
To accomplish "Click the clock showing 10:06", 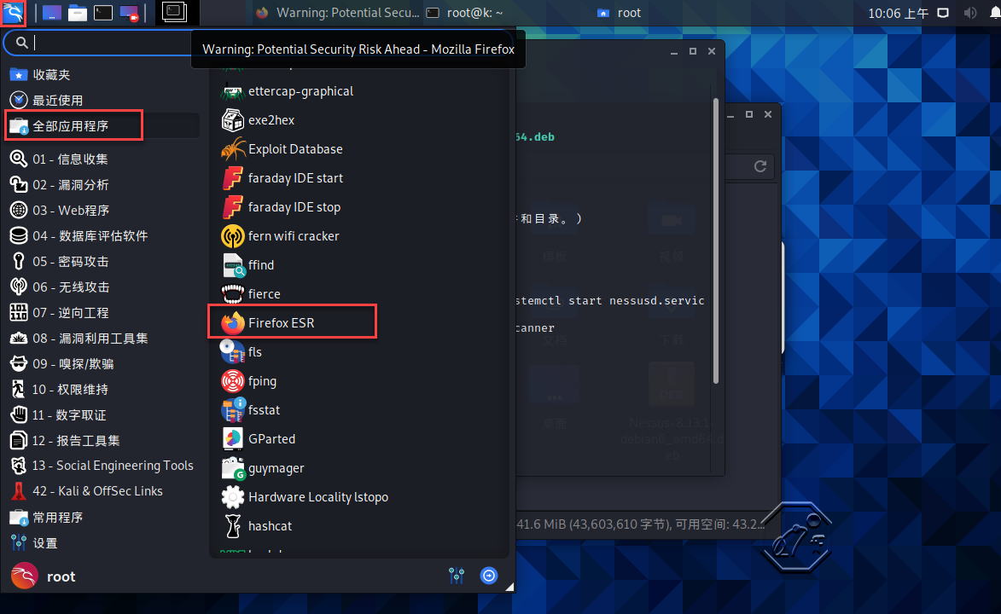I will 898,14.
